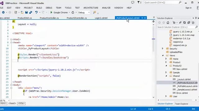Click the editor split view plus handle

pyautogui.click(x=153, y=21)
